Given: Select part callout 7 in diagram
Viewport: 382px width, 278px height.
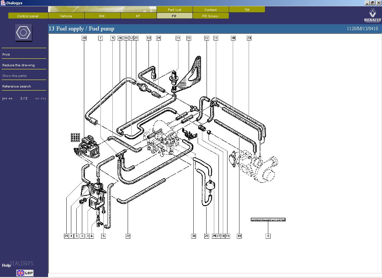Looking at the screenshot, I should click(100, 38).
